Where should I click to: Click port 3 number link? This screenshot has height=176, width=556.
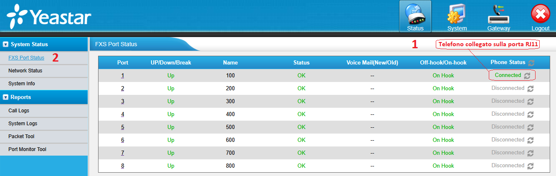pos(123,102)
